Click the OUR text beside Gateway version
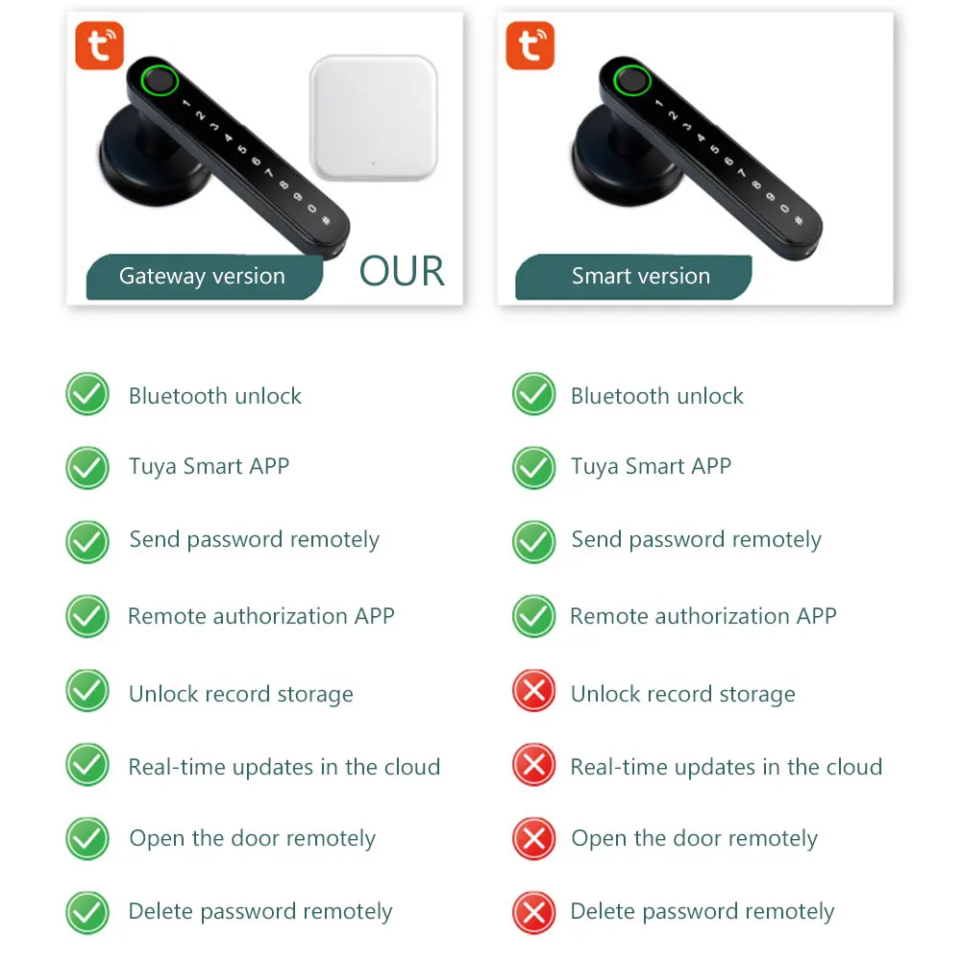 coord(402,271)
